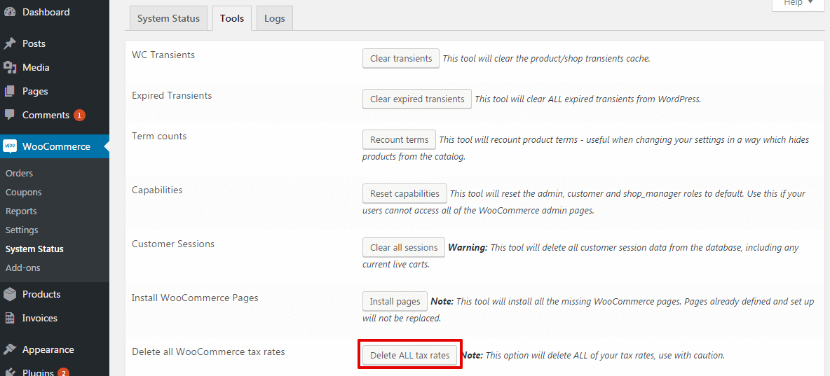The image size is (830, 376).
Task: Click the 'Install WooCommerce Pages' row label
Action: pyautogui.click(x=195, y=298)
